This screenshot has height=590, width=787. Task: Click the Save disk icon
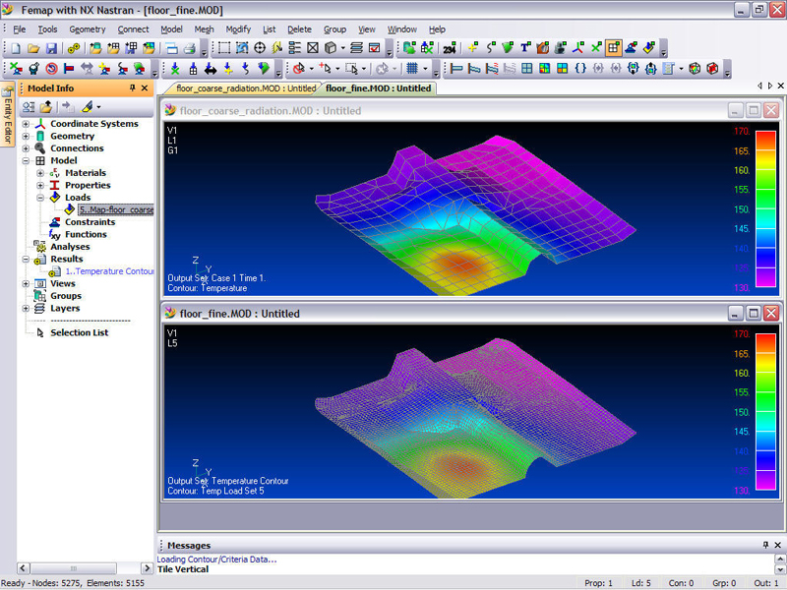51,48
